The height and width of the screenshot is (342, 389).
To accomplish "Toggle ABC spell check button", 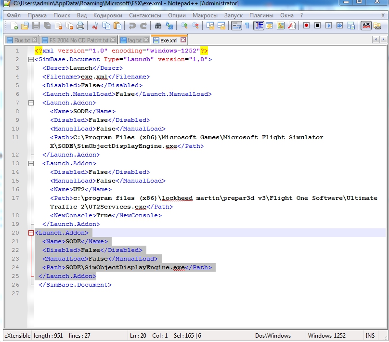I will [x=366, y=26].
